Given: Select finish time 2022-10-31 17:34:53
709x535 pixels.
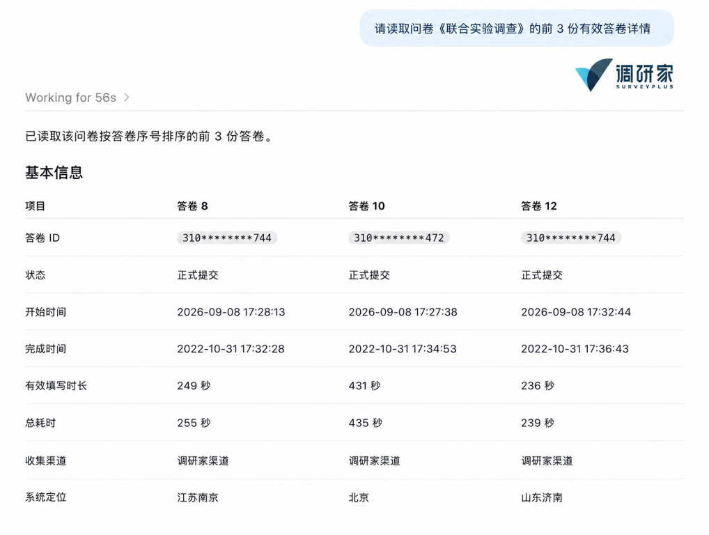Looking at the screenshot, I should [403, 349].
